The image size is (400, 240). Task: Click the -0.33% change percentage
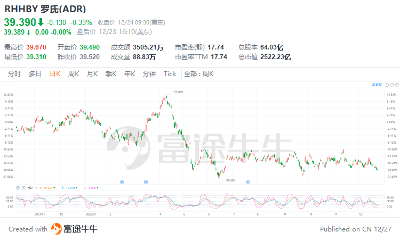coord(81,22)
